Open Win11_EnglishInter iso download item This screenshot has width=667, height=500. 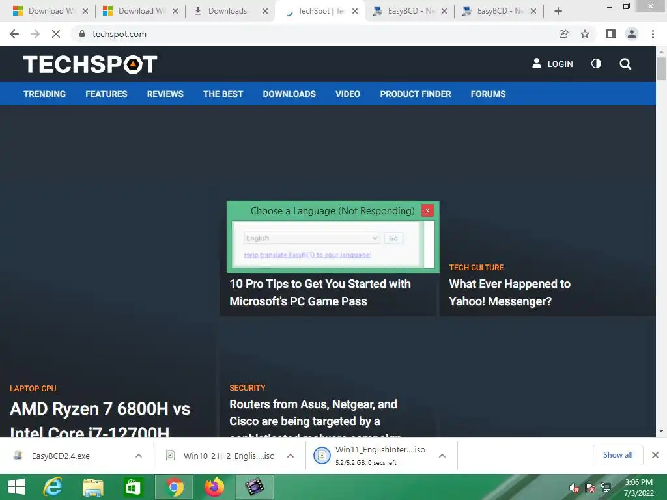point(370,455)
